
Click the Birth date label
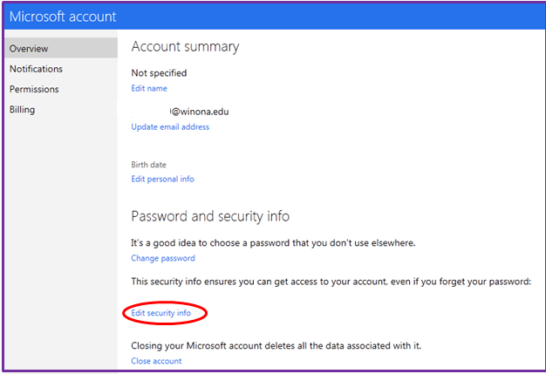pos(148,165)
